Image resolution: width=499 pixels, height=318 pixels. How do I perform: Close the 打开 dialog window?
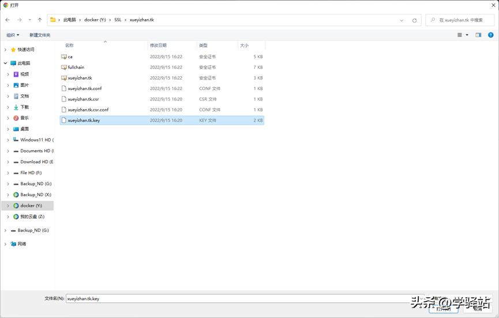tap(493, 5)
